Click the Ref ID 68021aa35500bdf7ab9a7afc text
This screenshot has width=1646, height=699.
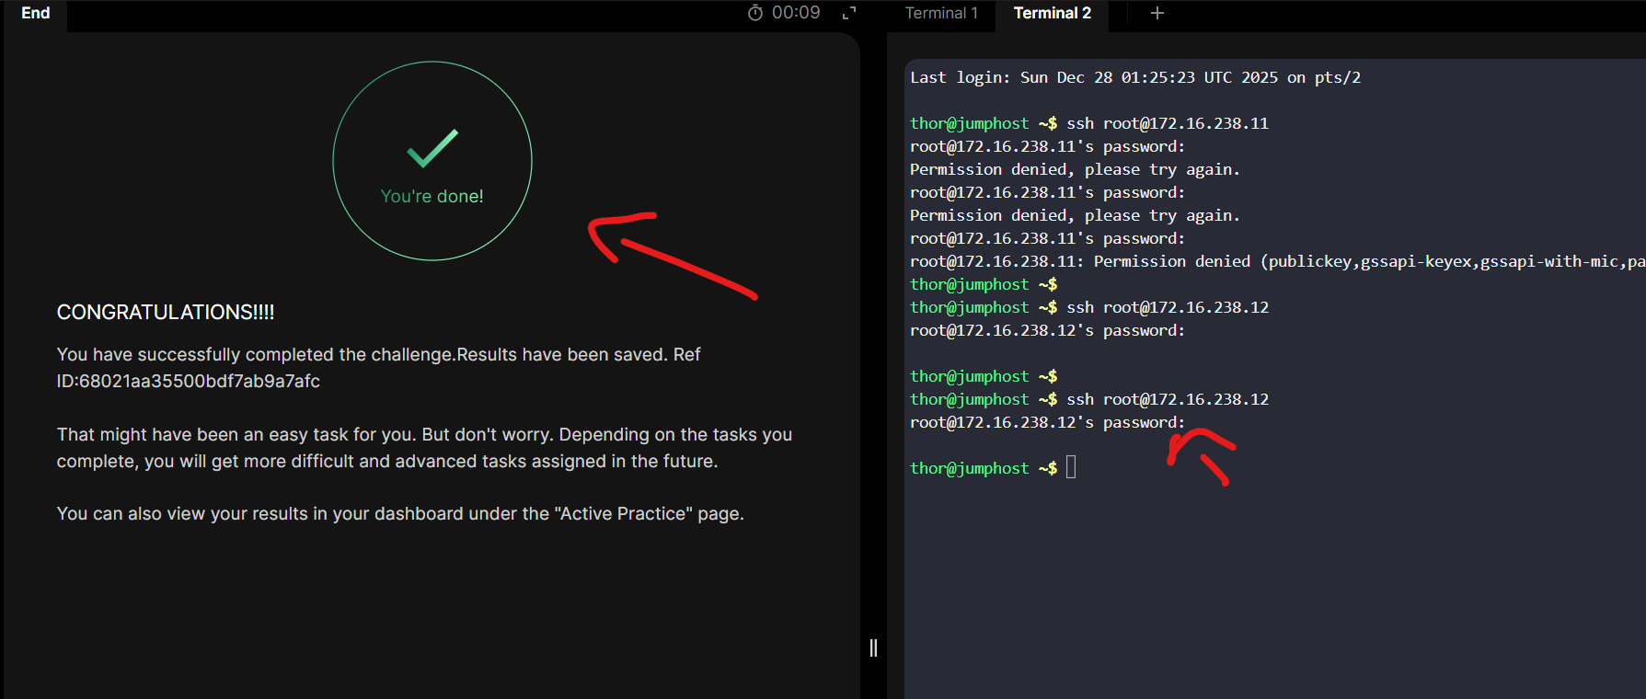coord(199,381)
